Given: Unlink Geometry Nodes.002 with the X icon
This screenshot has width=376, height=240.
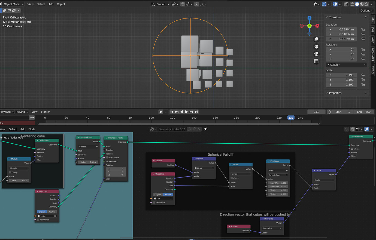Looking at the screenshot, I should [199, 129].
